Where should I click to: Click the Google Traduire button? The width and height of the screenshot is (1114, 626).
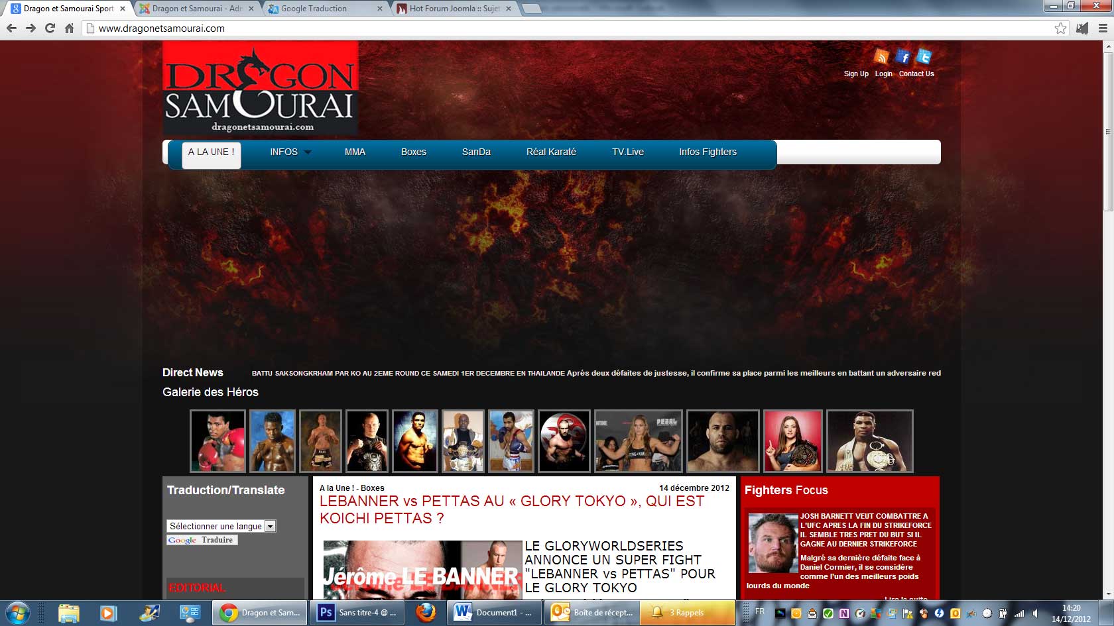coord(202,540)
